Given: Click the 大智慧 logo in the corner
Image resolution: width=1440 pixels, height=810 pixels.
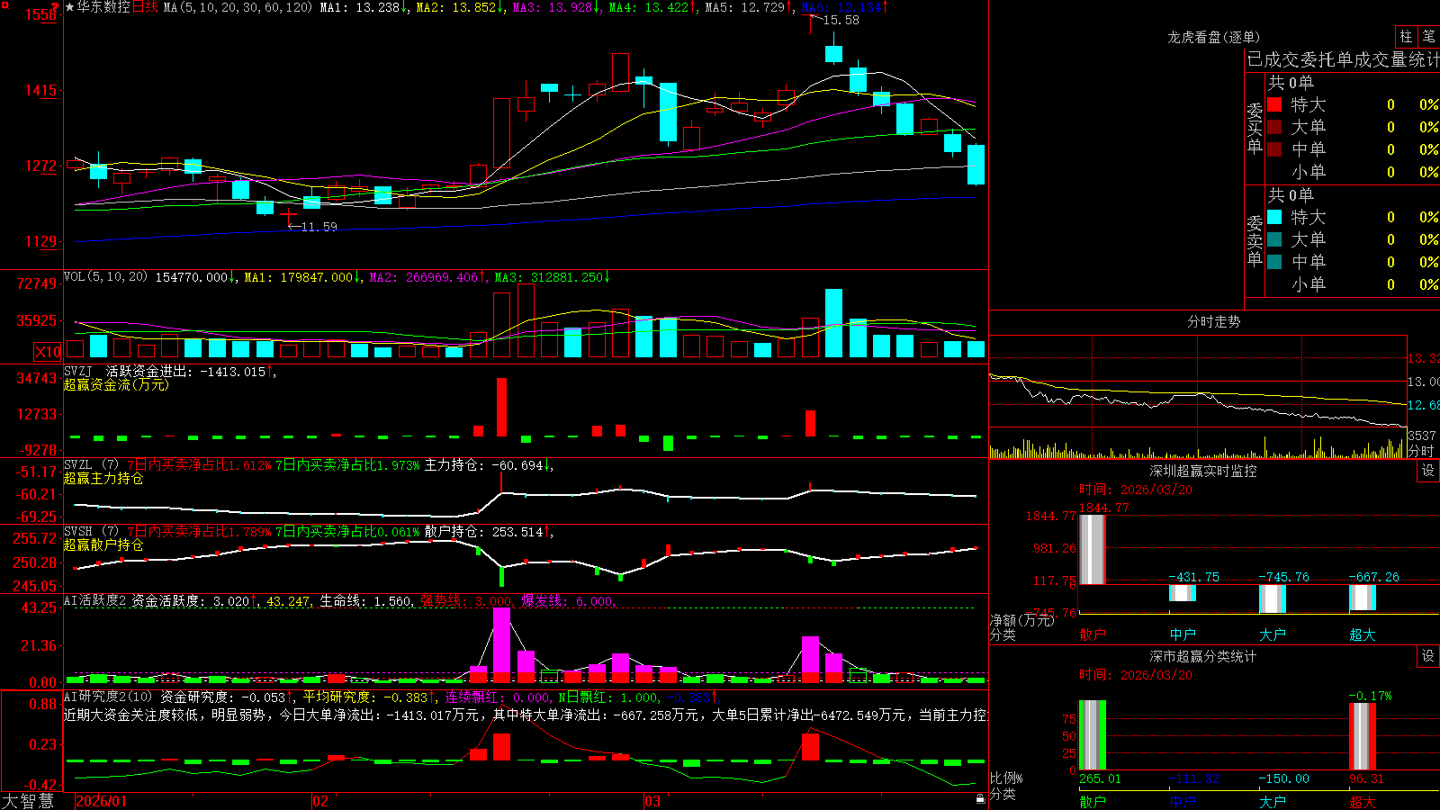Looking at the screenshot, I should pyautogui.click(x=28, y=801).
